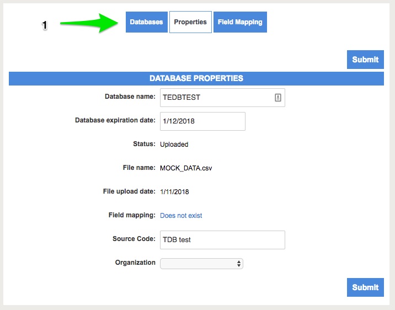Viewport: 395px width, 310px height.
Task: Click the top Submit button
Action: pos(365,60)
